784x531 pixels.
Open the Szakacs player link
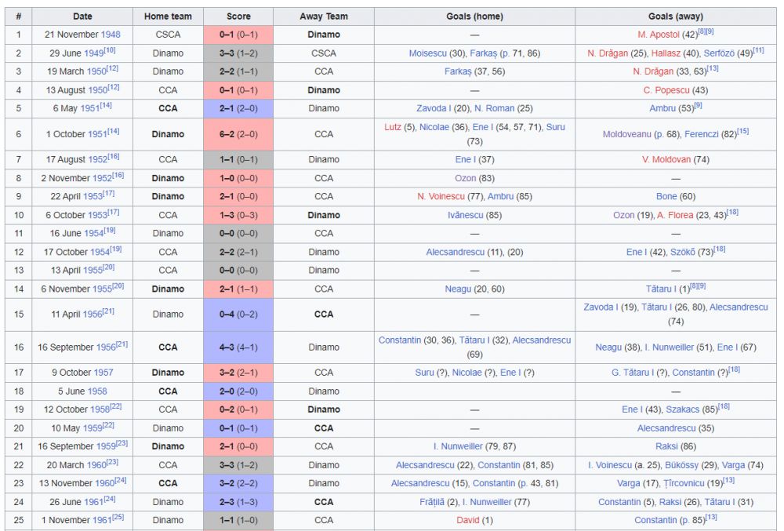pyautogui.click(x=683, y=409)
